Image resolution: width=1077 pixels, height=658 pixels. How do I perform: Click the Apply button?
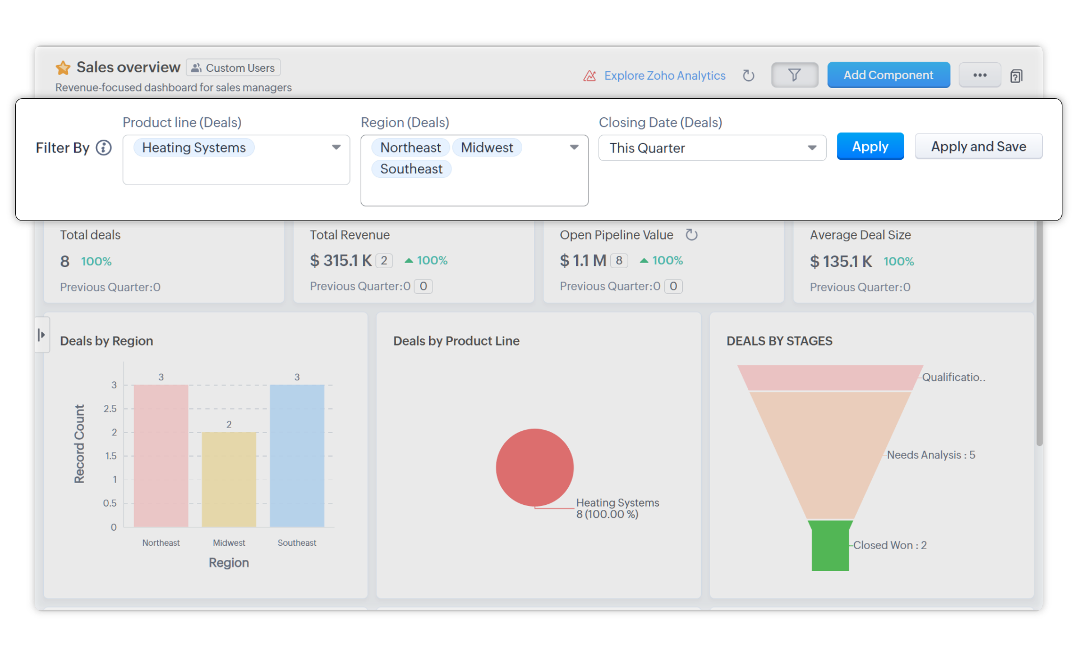click(x=869, y=147)
